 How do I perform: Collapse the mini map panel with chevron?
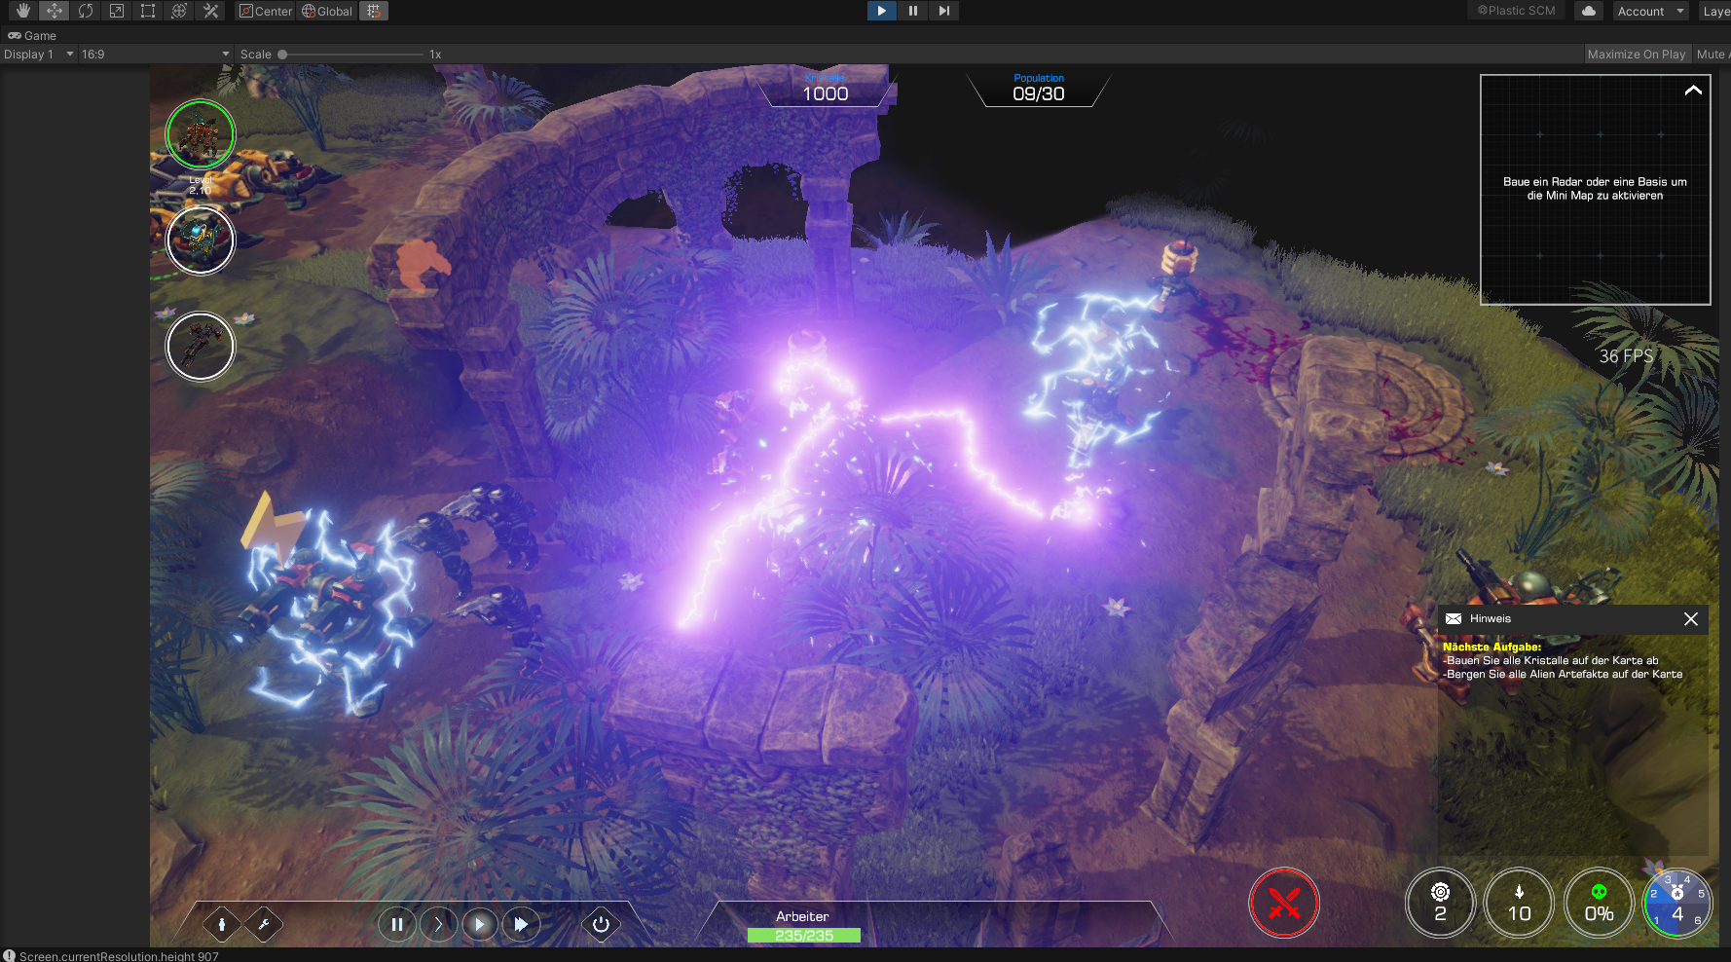(1693, 91)
